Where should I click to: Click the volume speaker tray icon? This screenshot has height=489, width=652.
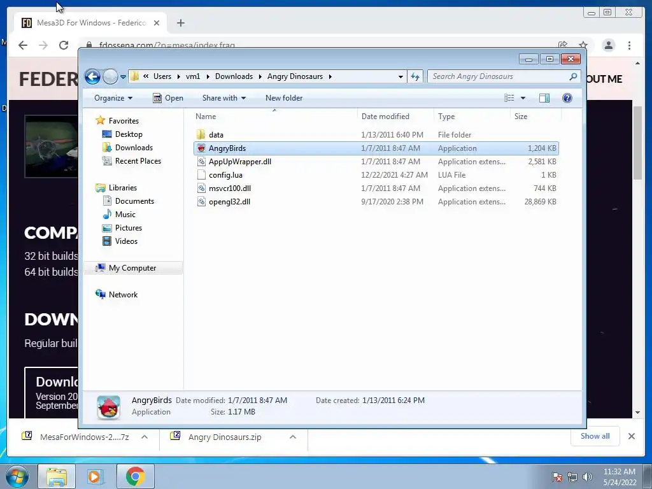point(587,477)
